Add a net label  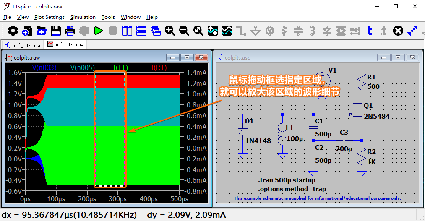coord(355,31)
